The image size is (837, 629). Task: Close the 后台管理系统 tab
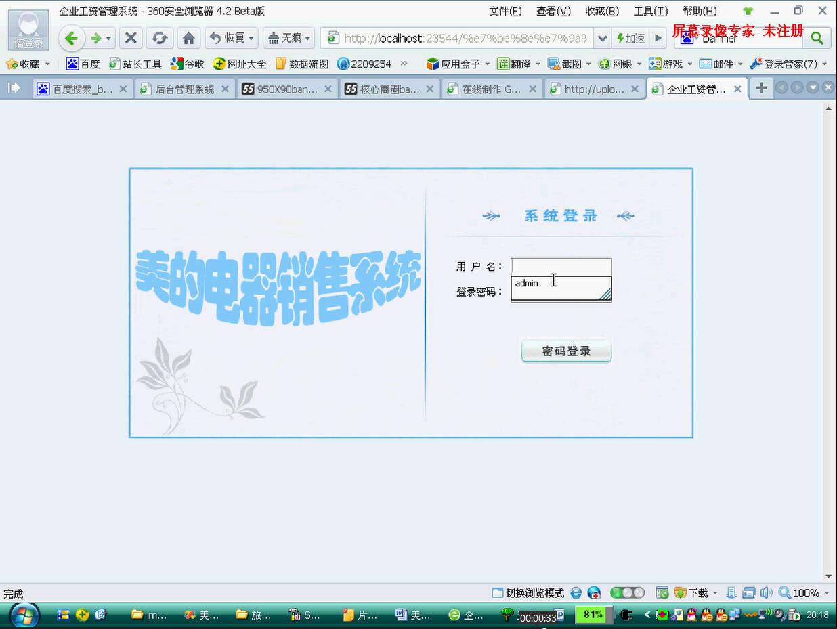225,89
